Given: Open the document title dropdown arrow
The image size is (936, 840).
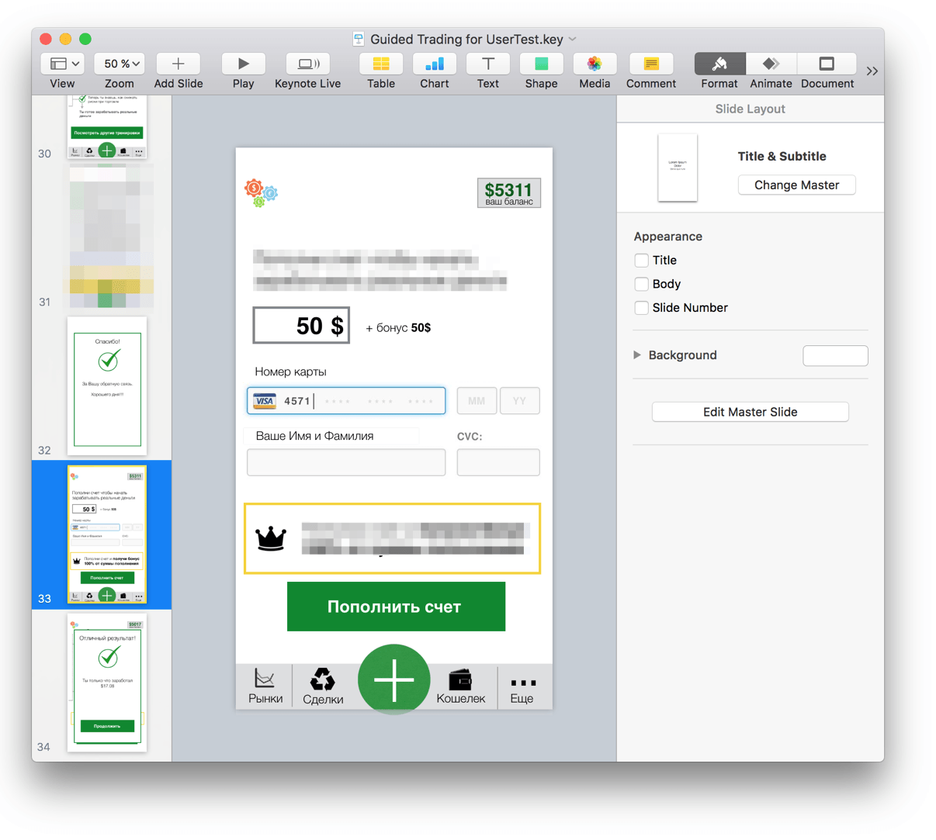Looking at the screenshot, I should click(x=573, y=39).
